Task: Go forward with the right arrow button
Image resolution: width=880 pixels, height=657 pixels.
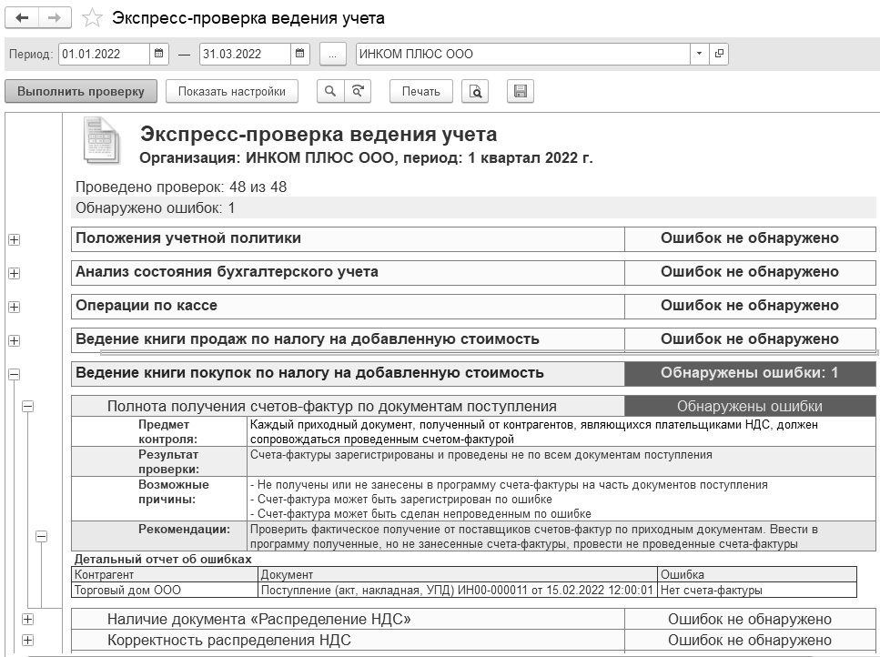Action: coord(55,18)
